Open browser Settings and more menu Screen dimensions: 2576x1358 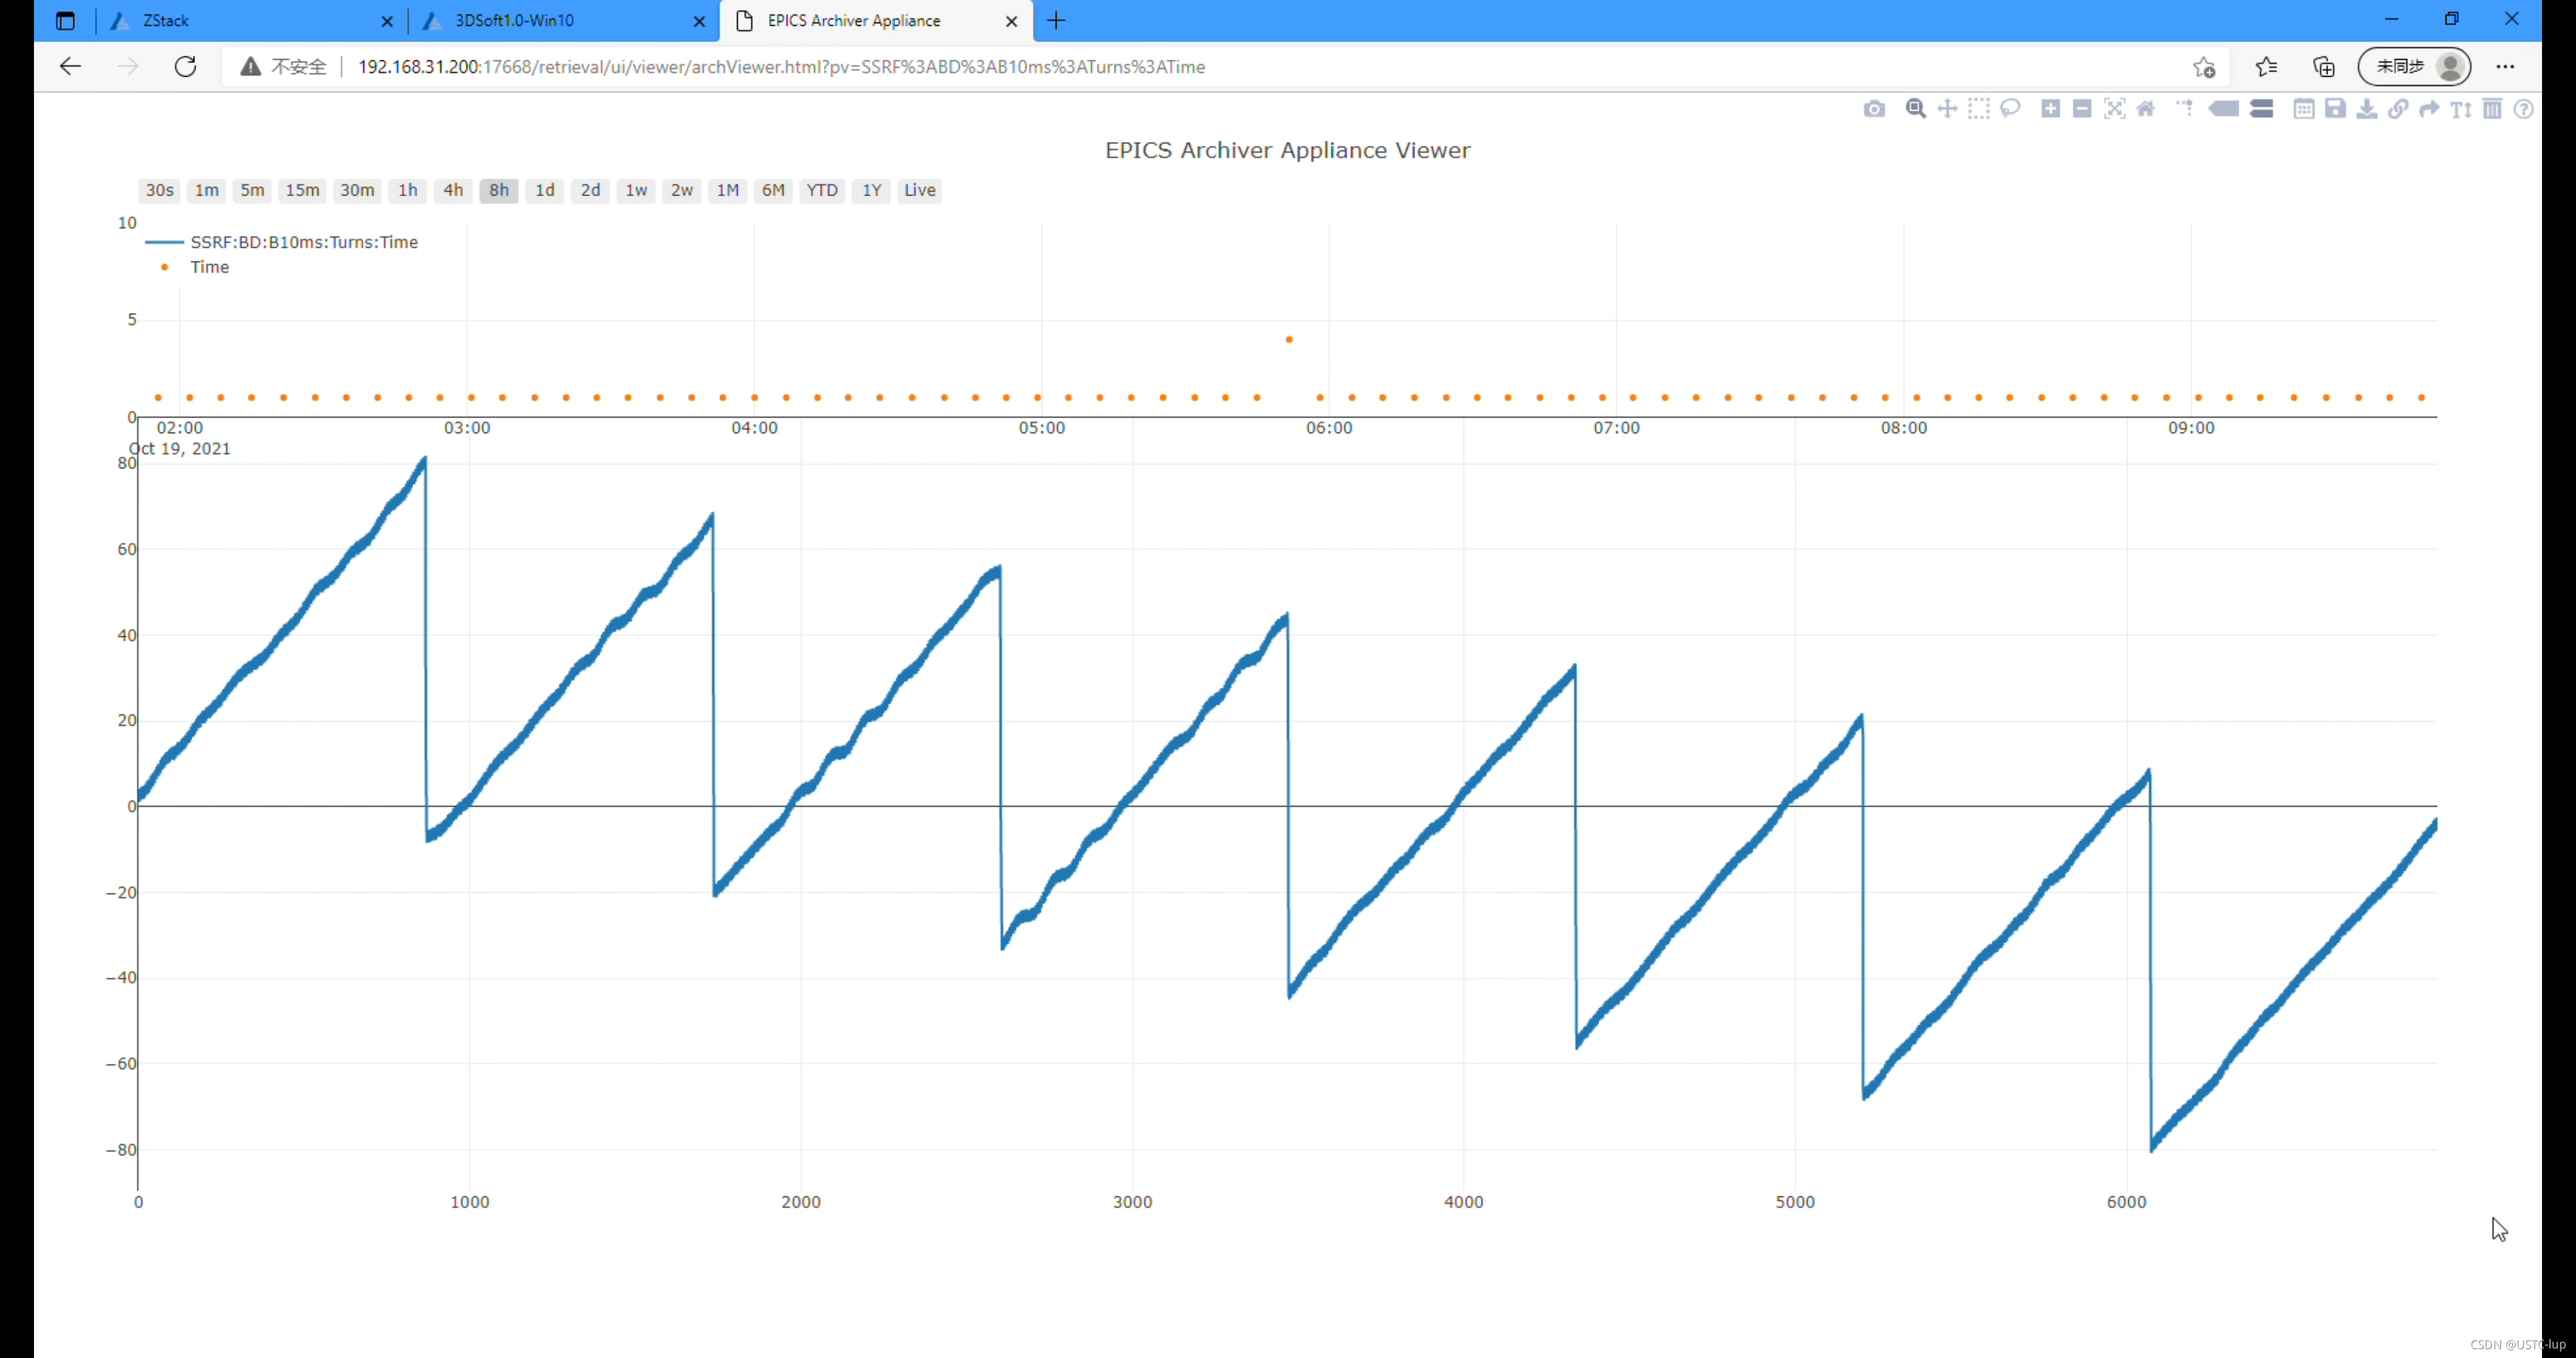click(2504, 67)
